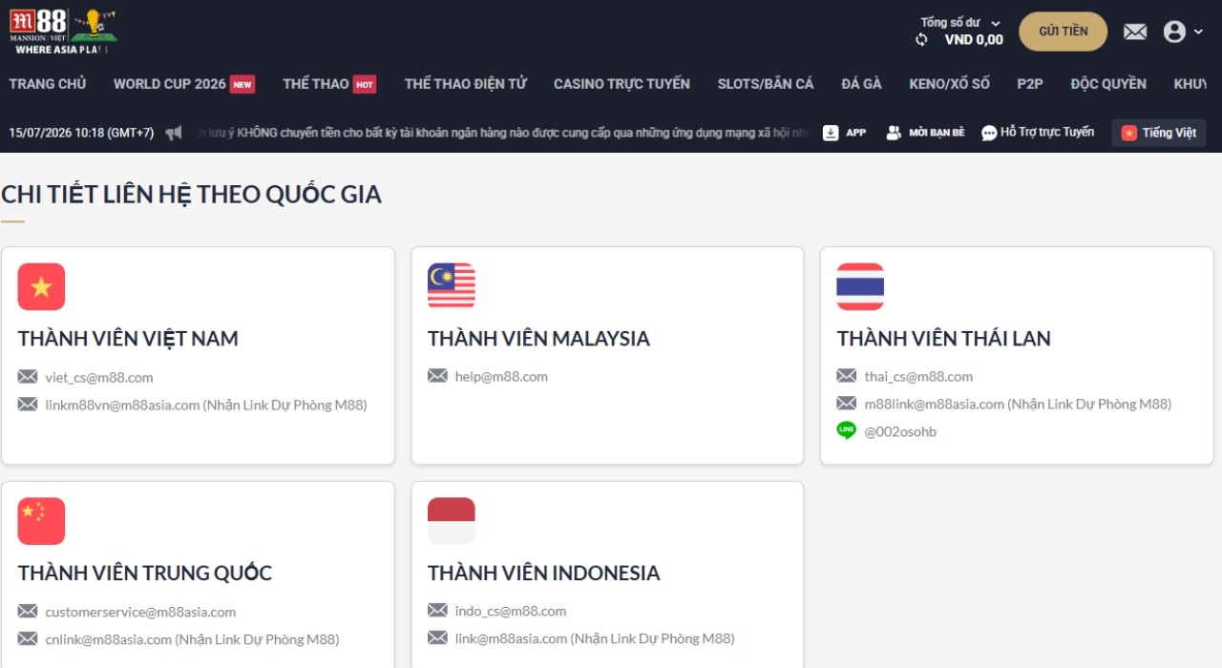The width and height of the screenshot is (1222, 668).
Task: Click email m88link@m88asia.com
Action: (935, 404)
